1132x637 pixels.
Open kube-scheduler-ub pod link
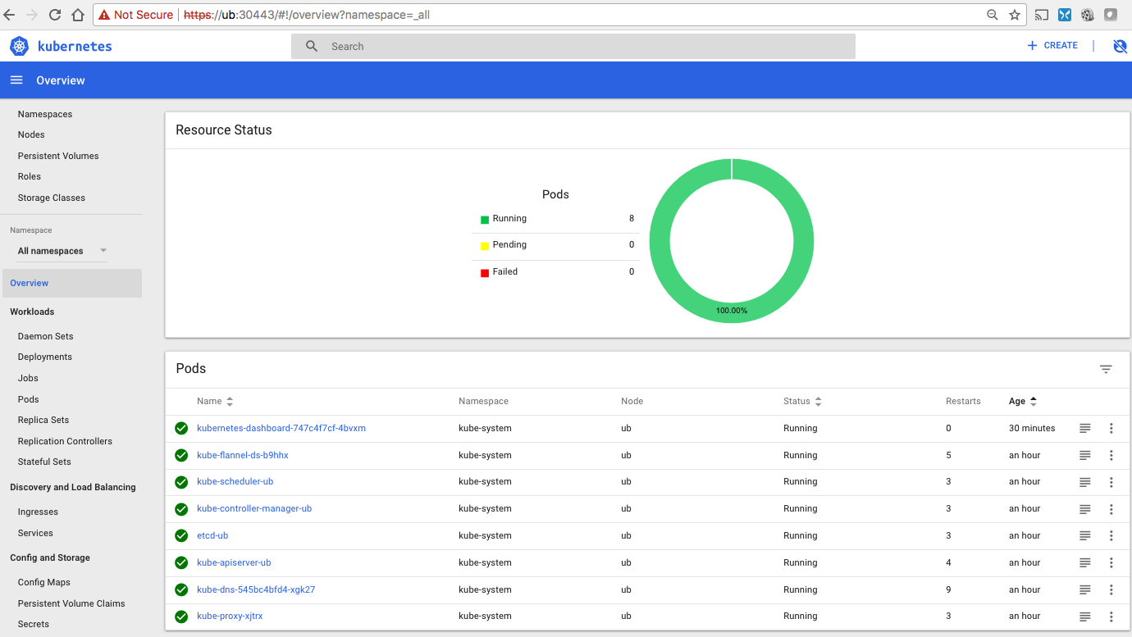pos(235,482)
